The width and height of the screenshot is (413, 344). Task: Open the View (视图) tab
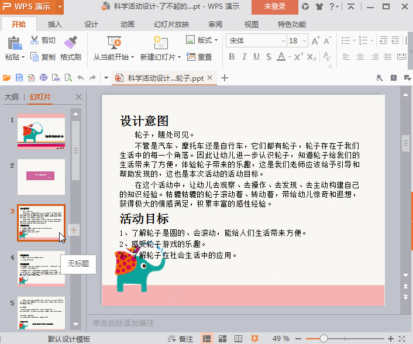[252, 25]
